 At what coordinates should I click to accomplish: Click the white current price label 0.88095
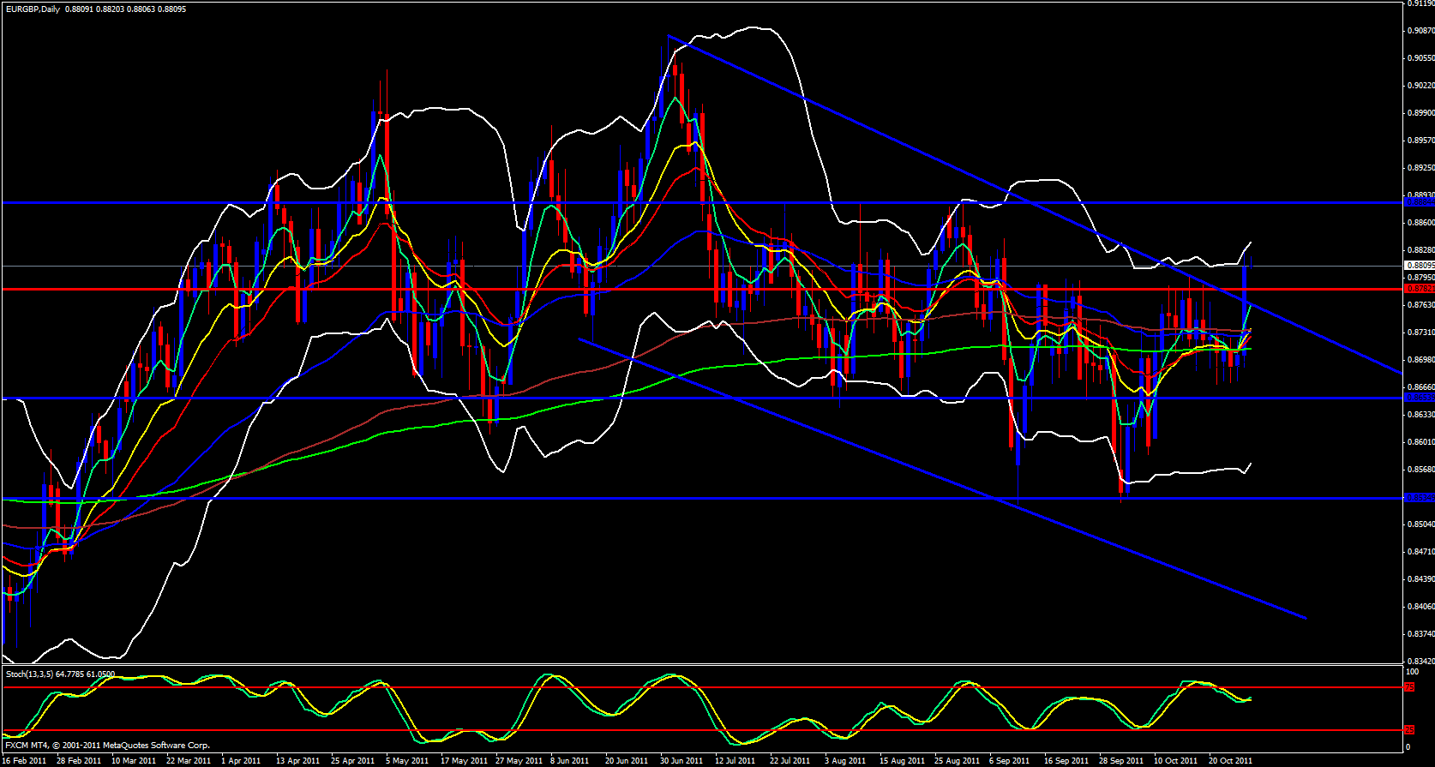tap(1420, 266)
